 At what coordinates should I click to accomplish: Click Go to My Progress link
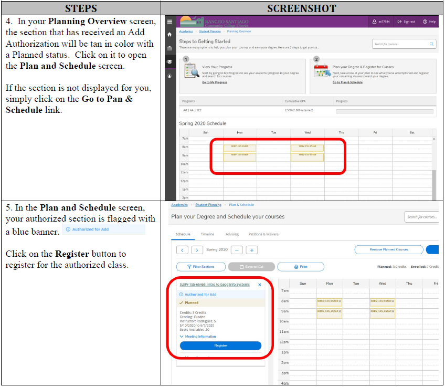tap(215, 82)
